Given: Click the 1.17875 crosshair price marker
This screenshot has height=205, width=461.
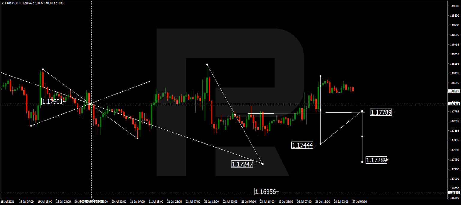Looking at the screenshot, I should tap(454, 104).
